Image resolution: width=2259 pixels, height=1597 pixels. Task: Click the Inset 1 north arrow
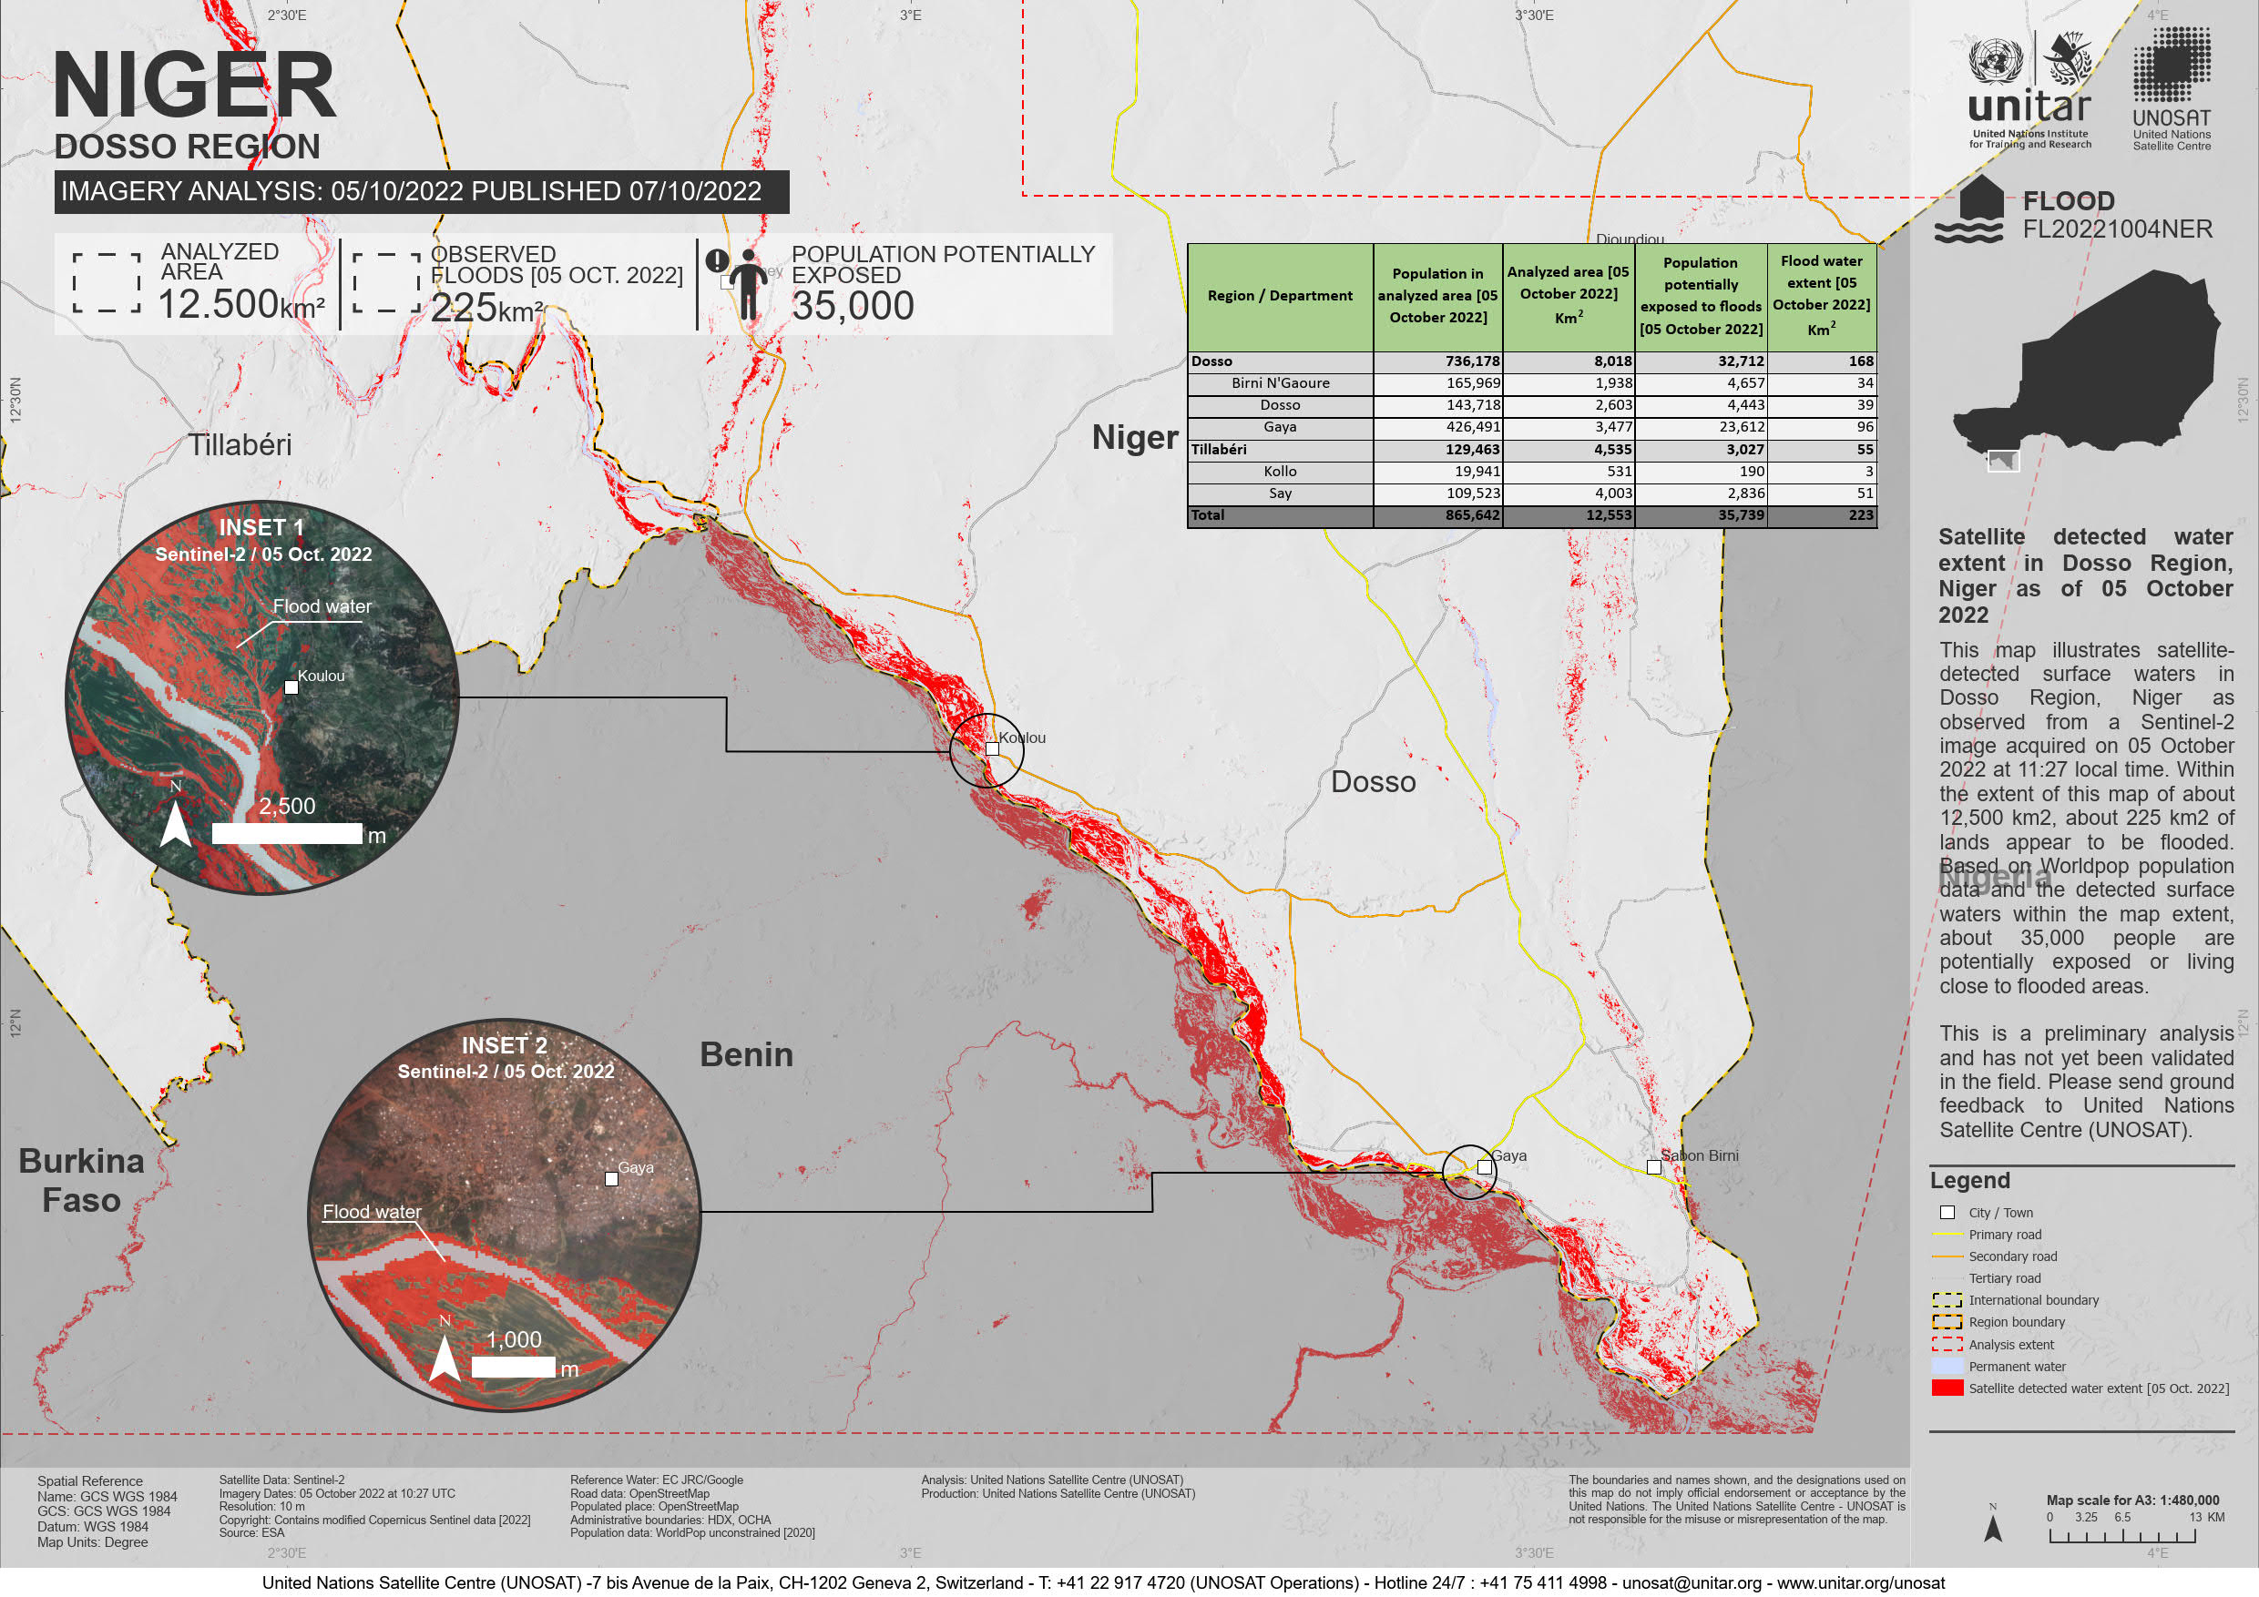[175, 823]
